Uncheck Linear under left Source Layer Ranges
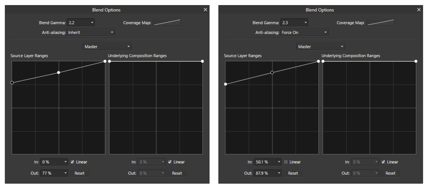 (72, 162)
